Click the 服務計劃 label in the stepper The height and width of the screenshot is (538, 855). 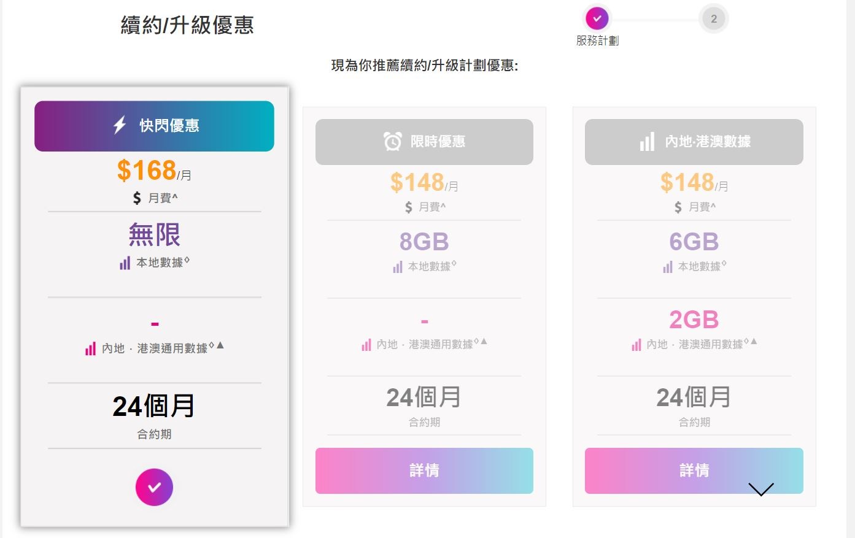point(597,40)
